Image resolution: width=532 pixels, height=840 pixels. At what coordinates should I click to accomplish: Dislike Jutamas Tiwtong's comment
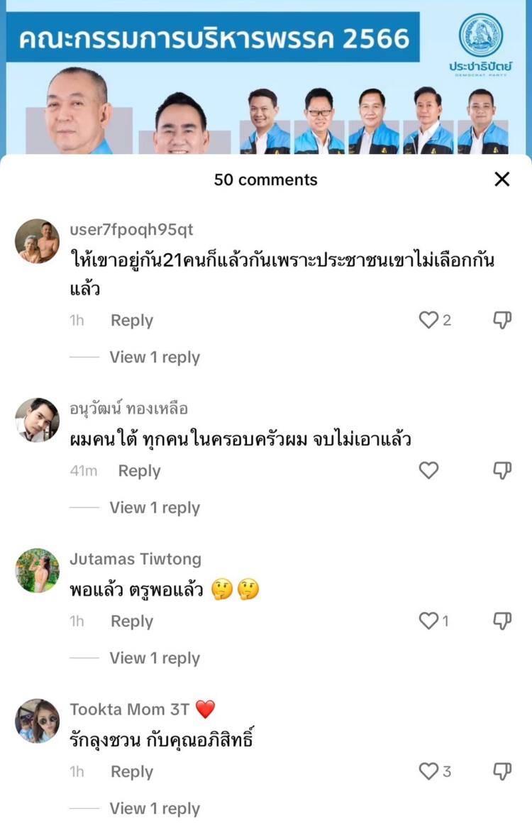tap(502, 621)
